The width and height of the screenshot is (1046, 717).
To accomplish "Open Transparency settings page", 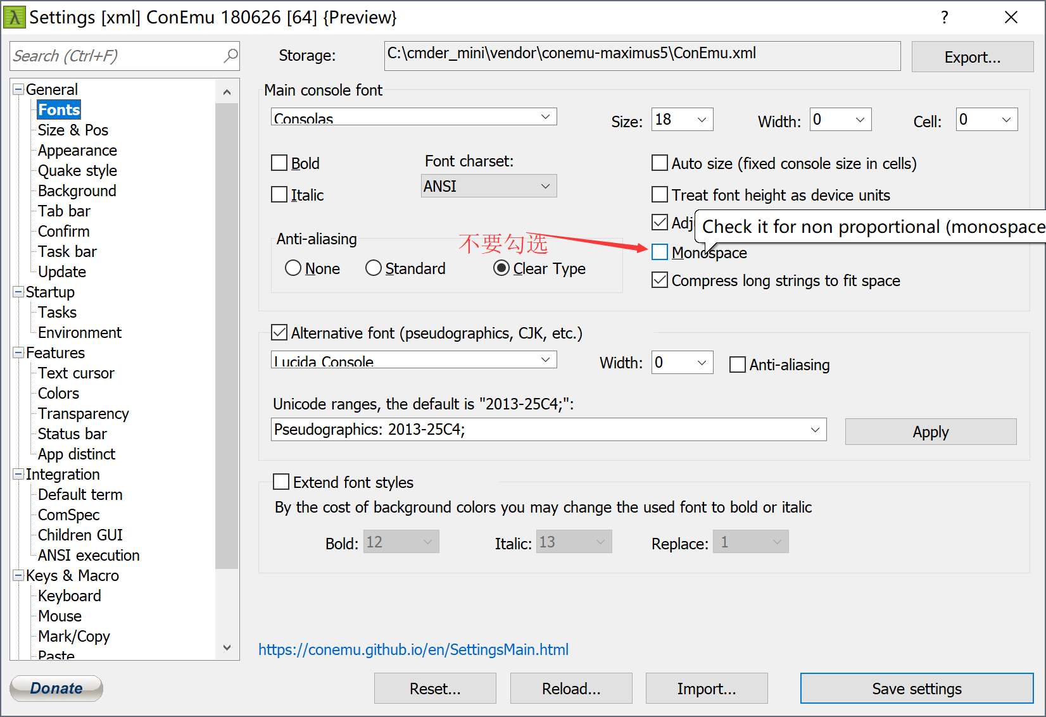I will point(83,413).
